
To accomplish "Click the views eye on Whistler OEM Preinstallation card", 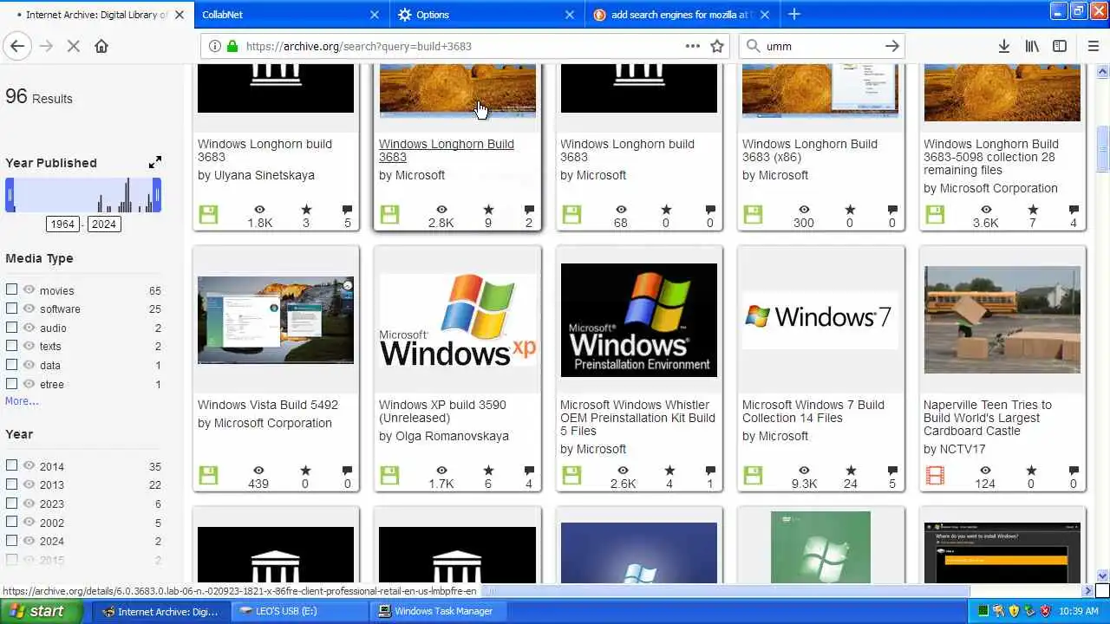I will [623, 471].
